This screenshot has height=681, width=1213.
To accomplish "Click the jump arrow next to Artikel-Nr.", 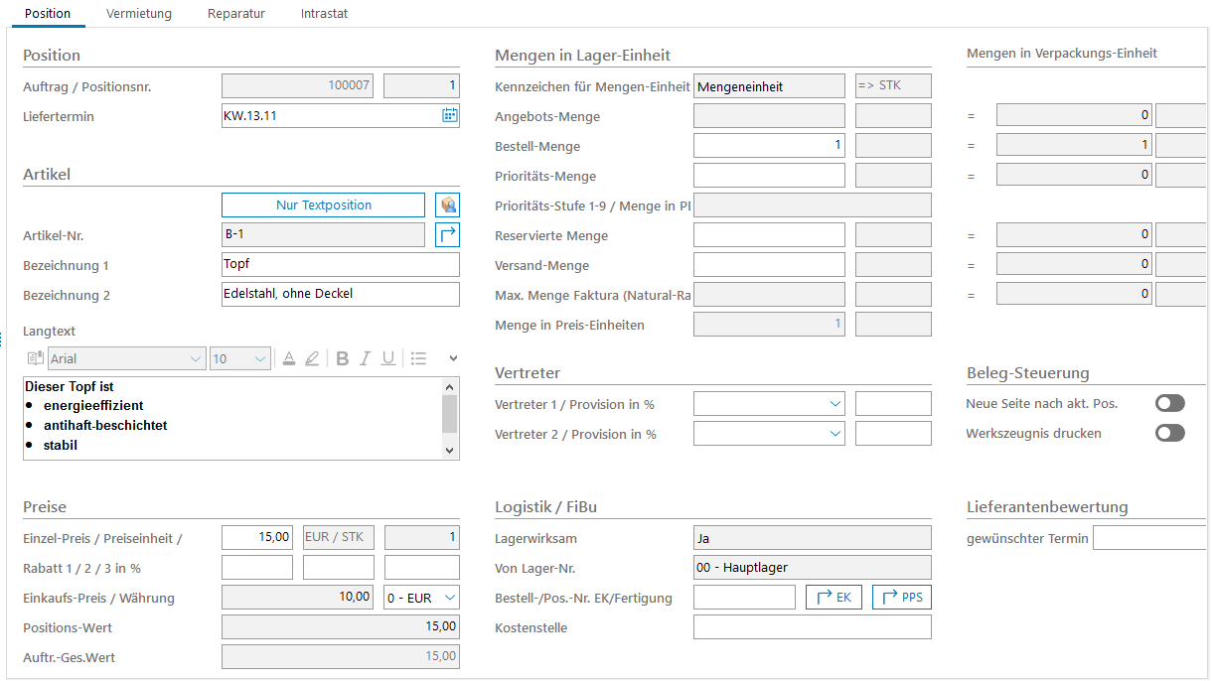I will point(448,235).
